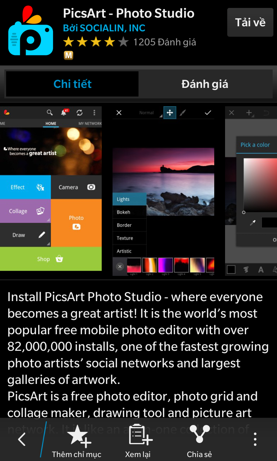This screenshot has height=461, width=277.
Task: Open the 1205 Đánh giá rating count
Action: click(165, 42)
